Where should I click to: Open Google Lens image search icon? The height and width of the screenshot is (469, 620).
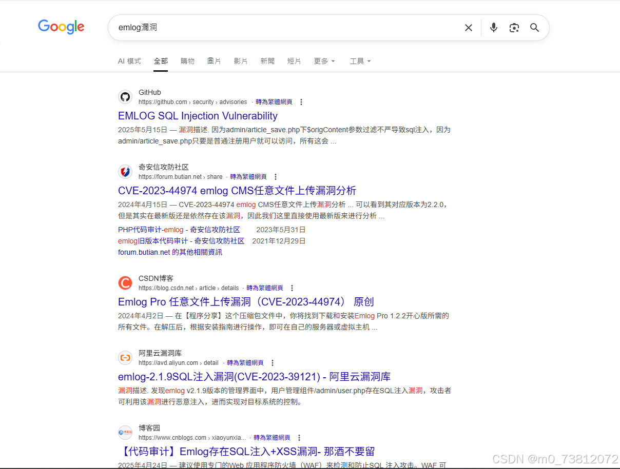tap(514, 28)
